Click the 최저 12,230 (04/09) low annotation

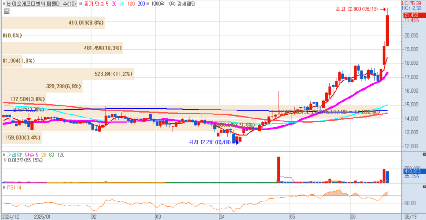coord(210,142)
